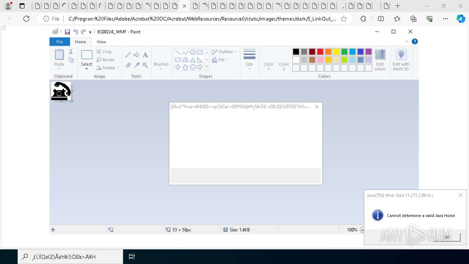Viewport: 469px width, 264px height.
Task: Pick the red color swatch
Action: 320,52
